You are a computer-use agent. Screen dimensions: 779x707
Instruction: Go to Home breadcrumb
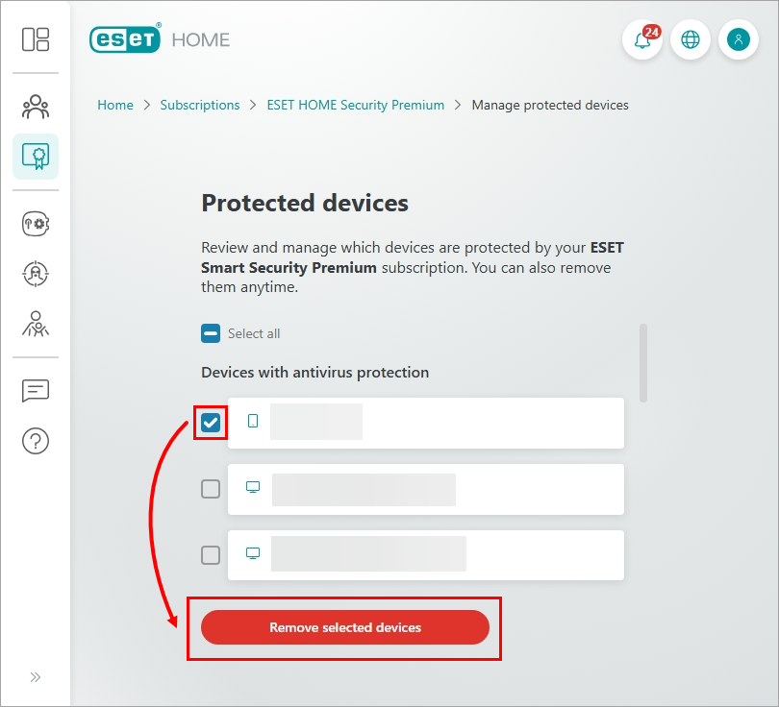coord(115,105)
